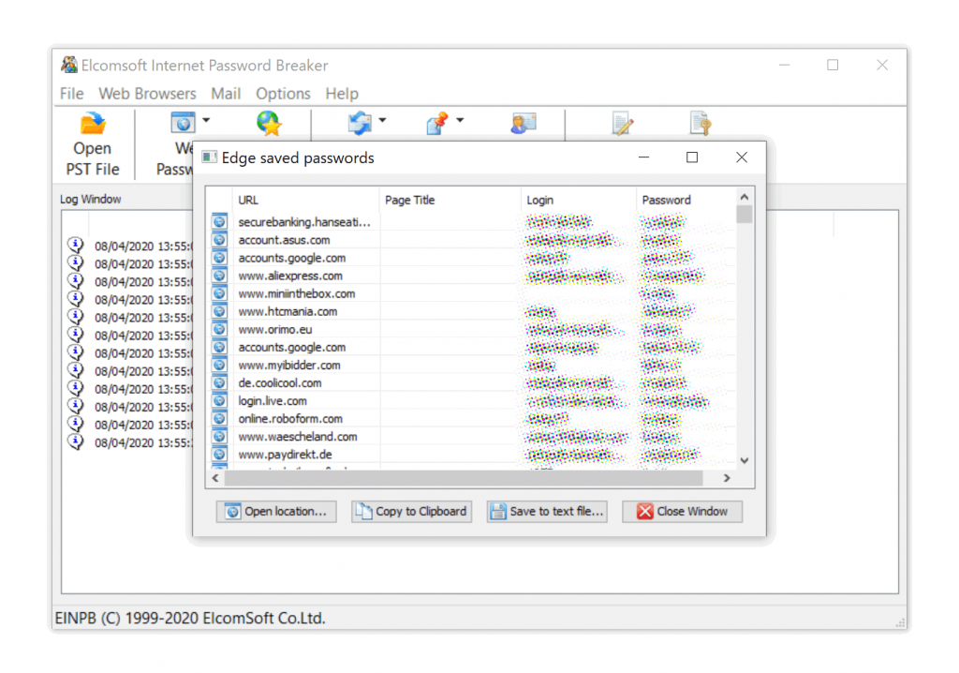Open the report editor toolbar icon
This screenshot has width=959, height=673.
[622, 123]
